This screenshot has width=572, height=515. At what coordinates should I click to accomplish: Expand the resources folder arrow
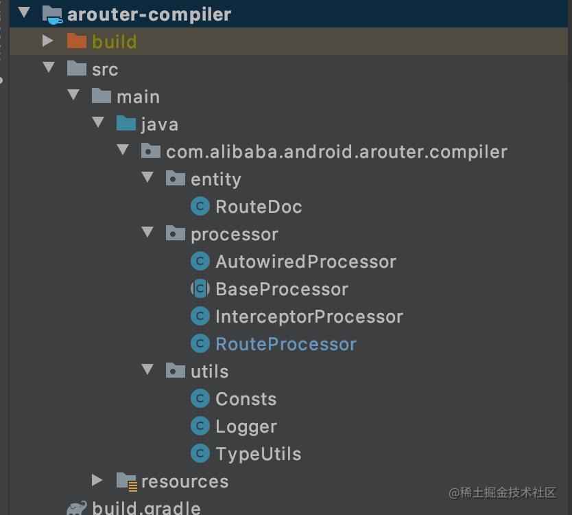97,480
